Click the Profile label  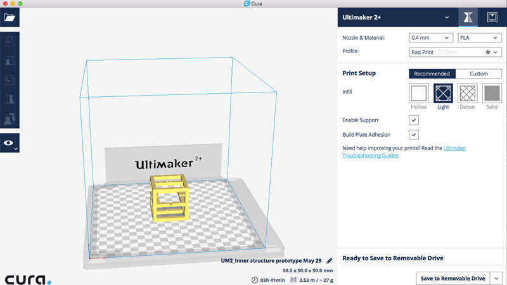(x=350, y=51)
